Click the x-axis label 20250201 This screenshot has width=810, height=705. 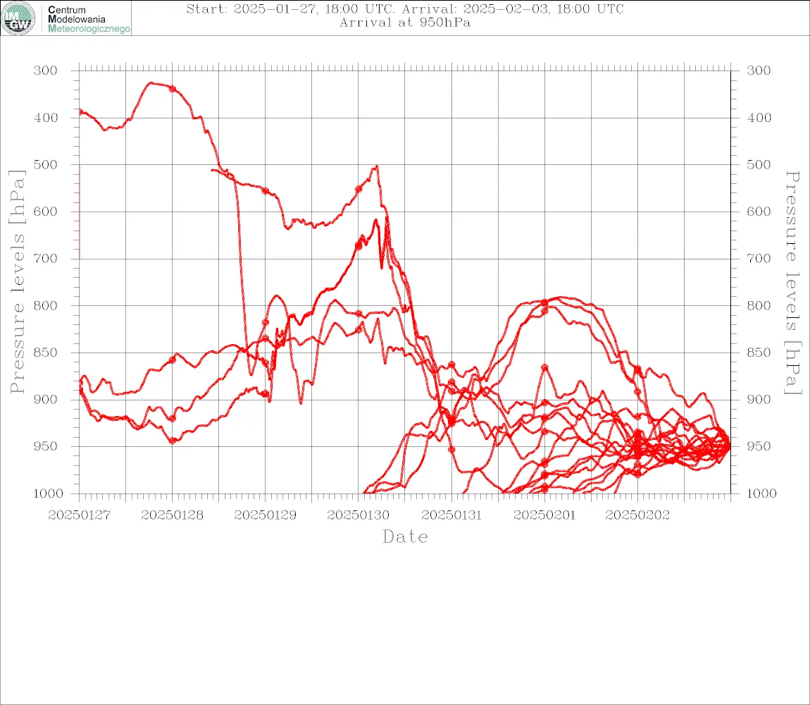pos(544,515)
